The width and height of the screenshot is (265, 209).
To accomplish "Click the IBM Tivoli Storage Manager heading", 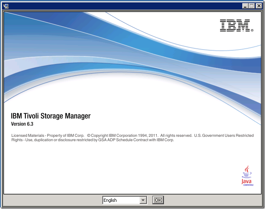I will 51,116.
